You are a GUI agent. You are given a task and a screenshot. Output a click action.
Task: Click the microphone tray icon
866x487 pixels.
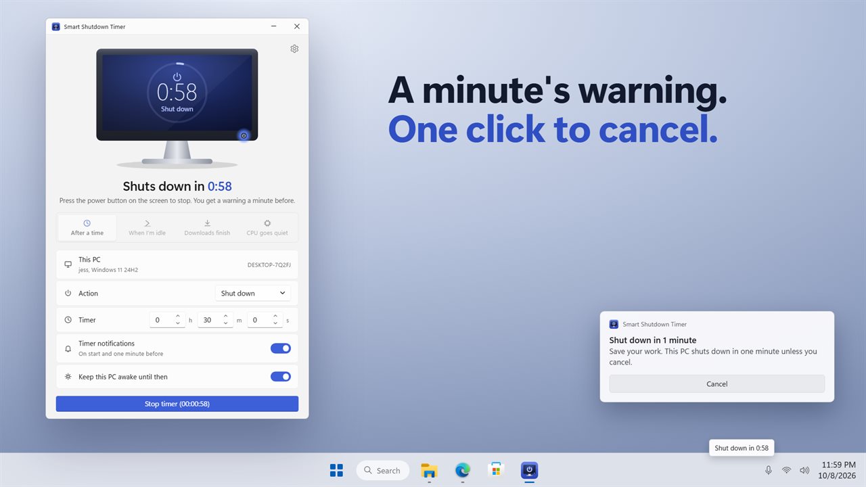pos(769,470)
